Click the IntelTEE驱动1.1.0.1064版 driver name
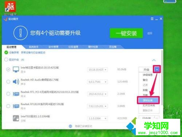This screenshot has width=182, height=137. [35, 116]
